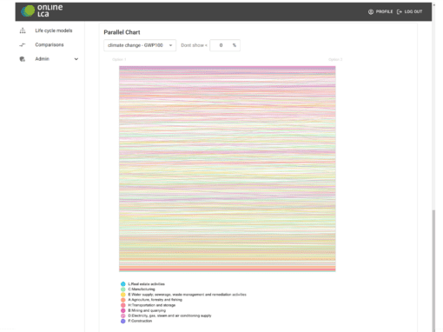The width and height of the screenshot is (443, 332).
Task: Open the climate change - GWP100 dropdown
Action: click(x=140, y=45)
